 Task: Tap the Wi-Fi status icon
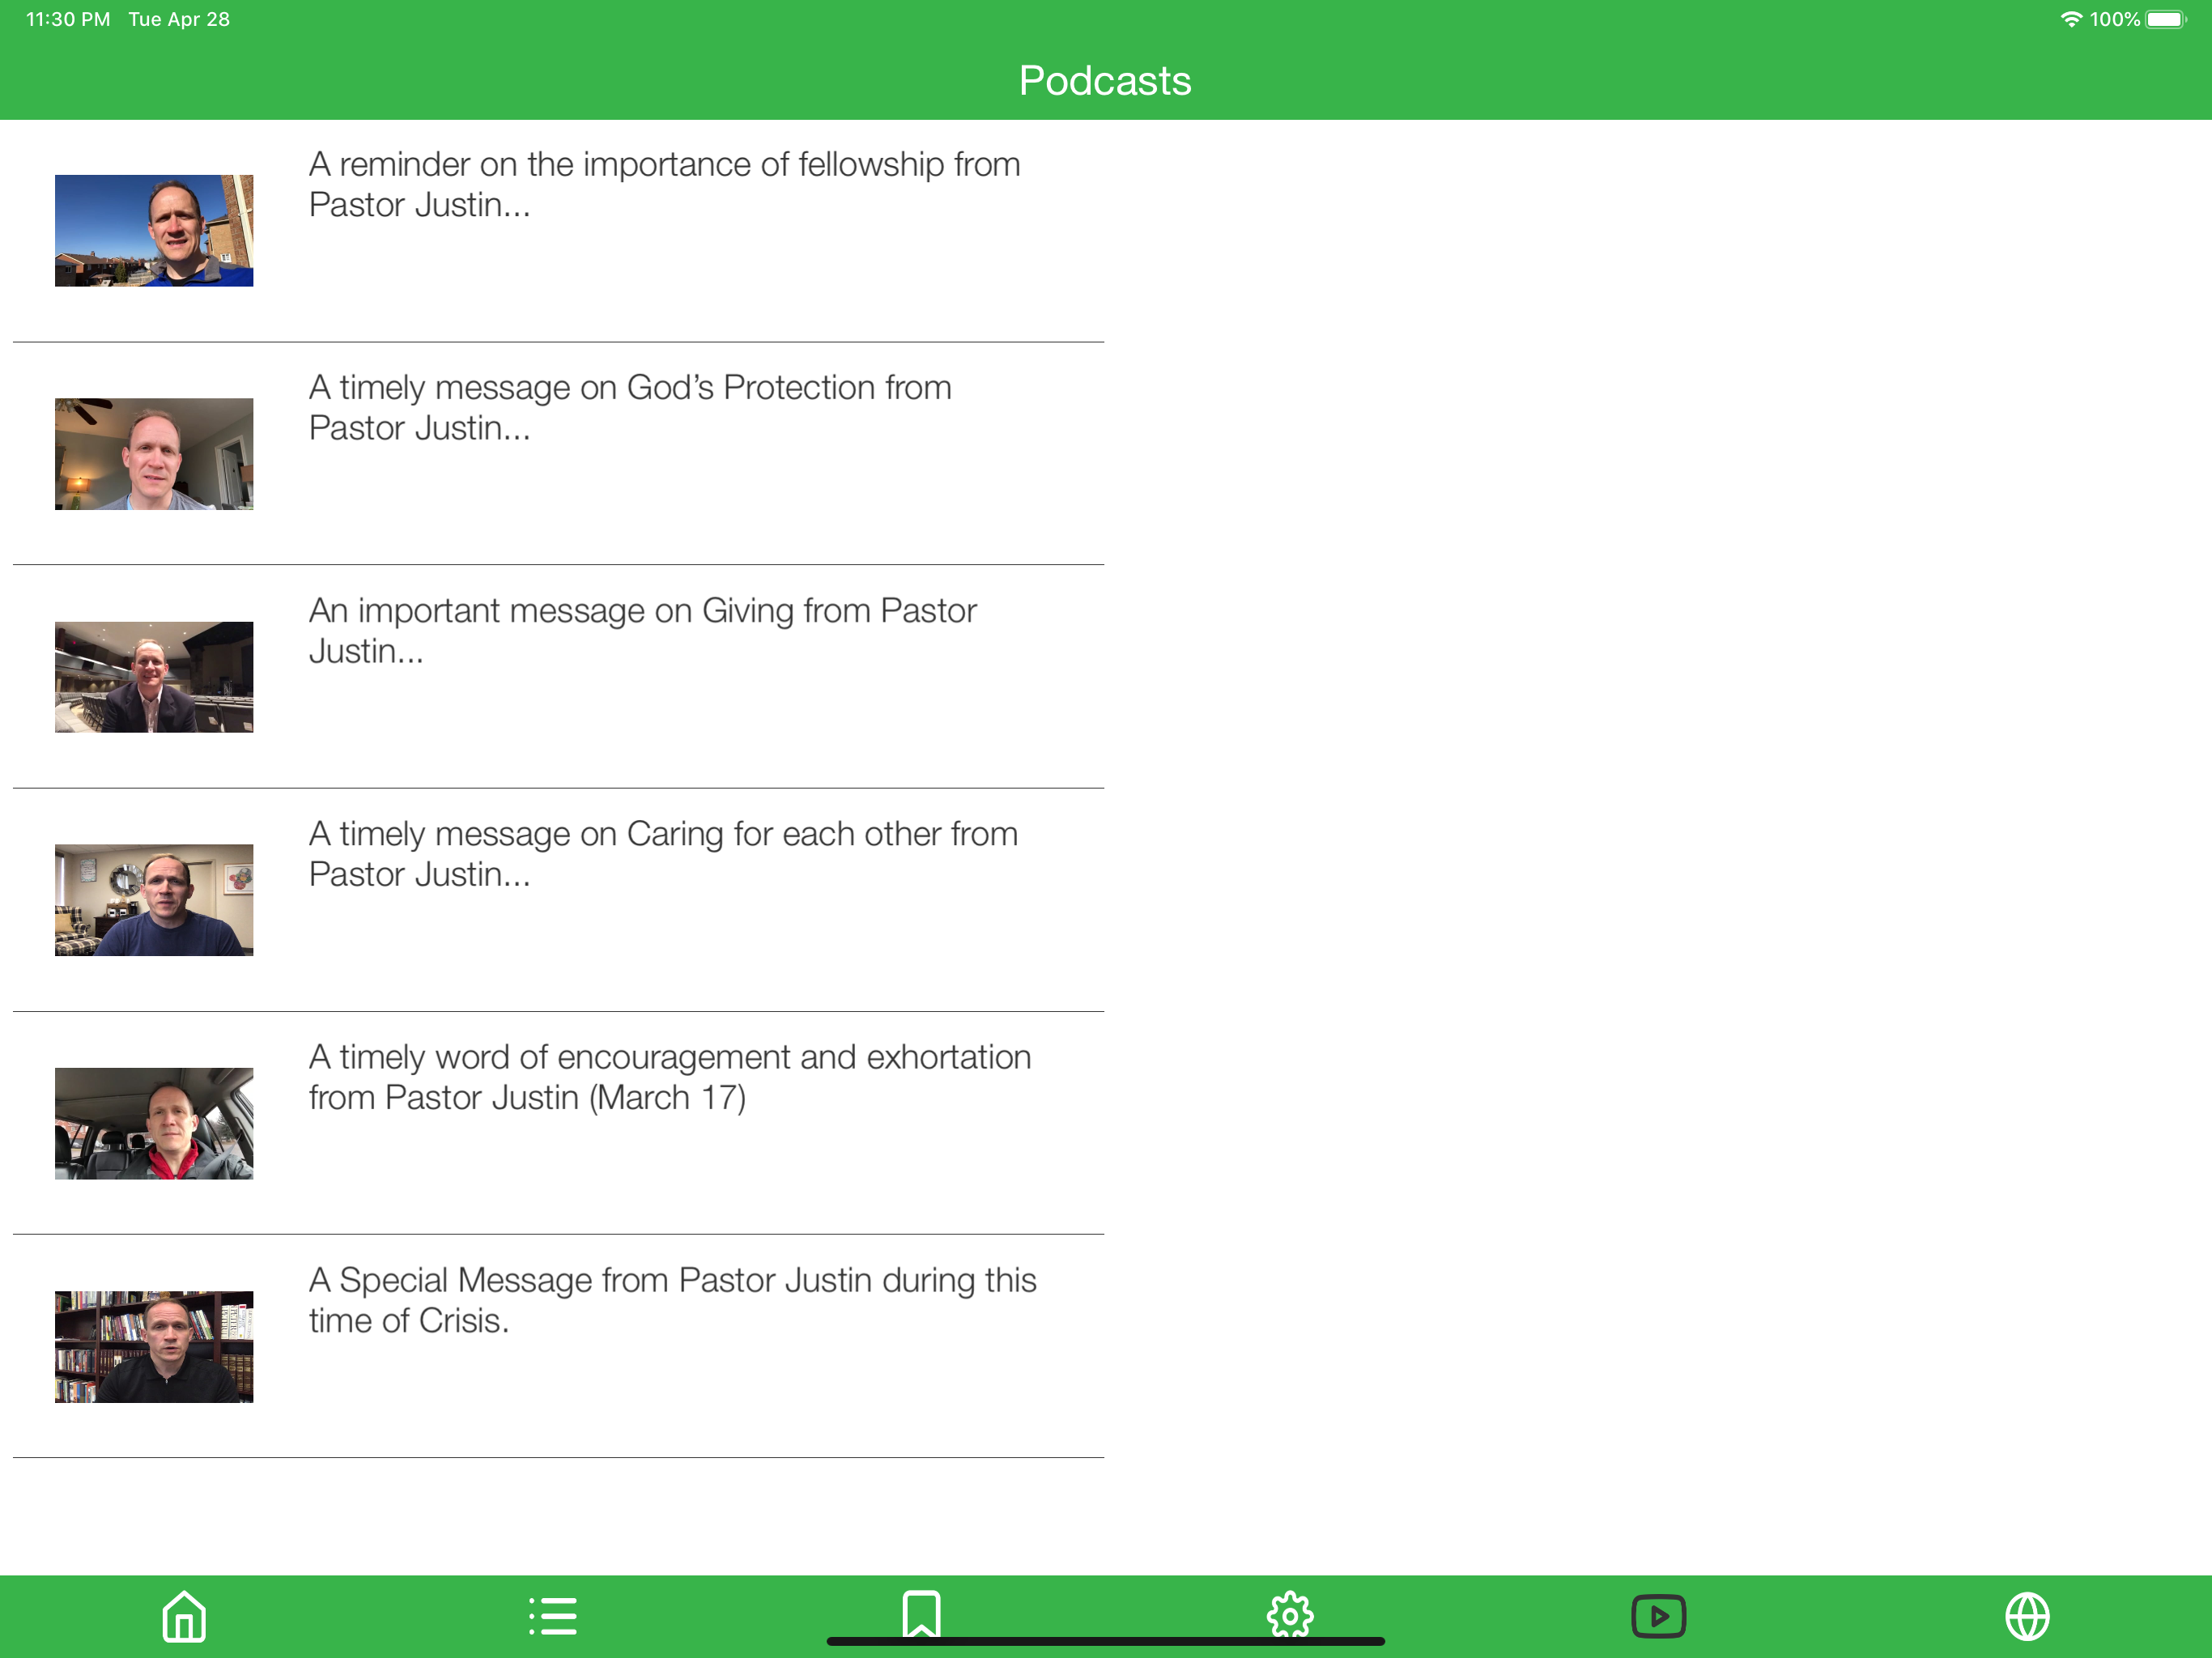2071,20
